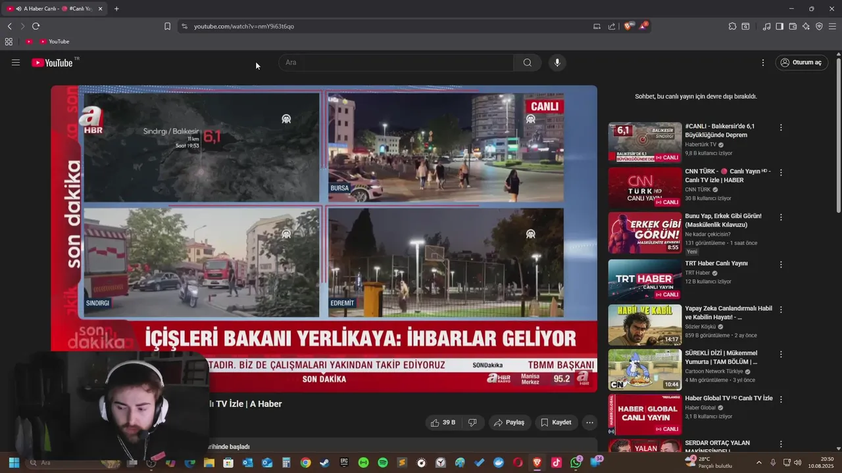Open Habertürk 6,1 deprem thumbnail
Viewport: 842px width, 473px height.
coord(645,143)
